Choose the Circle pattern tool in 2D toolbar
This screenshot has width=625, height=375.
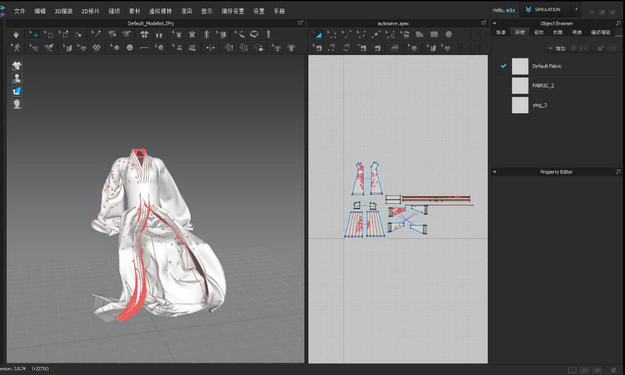[448, 35]
